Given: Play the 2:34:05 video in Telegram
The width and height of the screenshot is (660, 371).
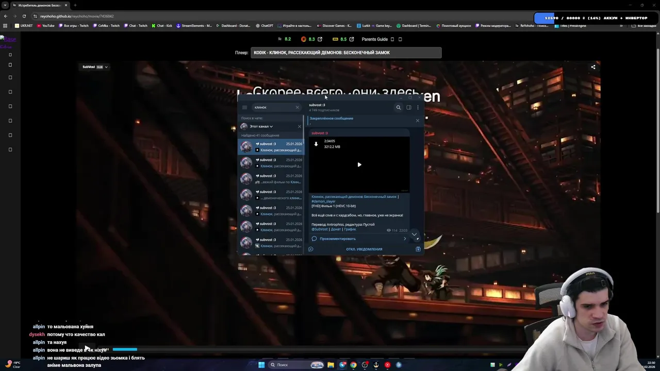Looking at the screenshot, I should [359, 164].
